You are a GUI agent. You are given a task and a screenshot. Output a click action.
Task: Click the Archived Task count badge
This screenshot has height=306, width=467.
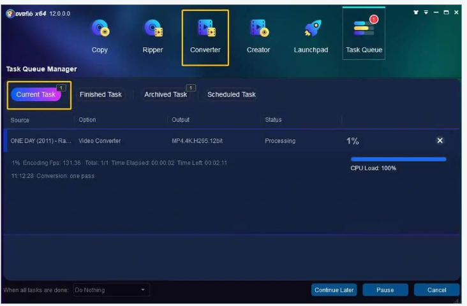click(x=191, y=88)
